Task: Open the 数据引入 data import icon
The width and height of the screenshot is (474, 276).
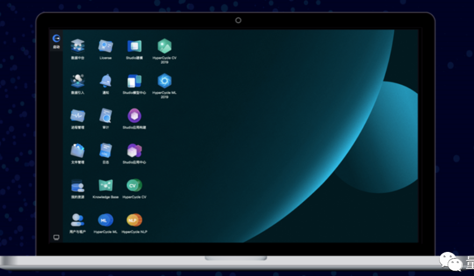Action: pyautogui.click(x=77, y=81)
